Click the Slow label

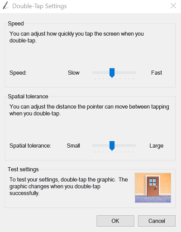point(73,73)
